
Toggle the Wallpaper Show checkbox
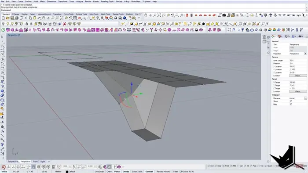291,101
